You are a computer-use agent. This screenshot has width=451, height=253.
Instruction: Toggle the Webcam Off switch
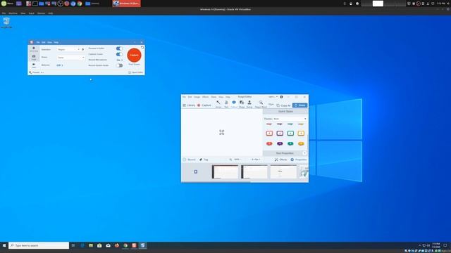tap(59, 65)
